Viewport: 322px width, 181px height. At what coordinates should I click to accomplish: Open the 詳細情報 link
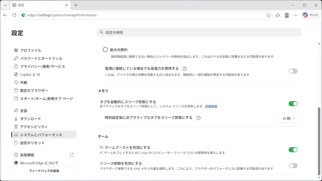tap(211, 106)
